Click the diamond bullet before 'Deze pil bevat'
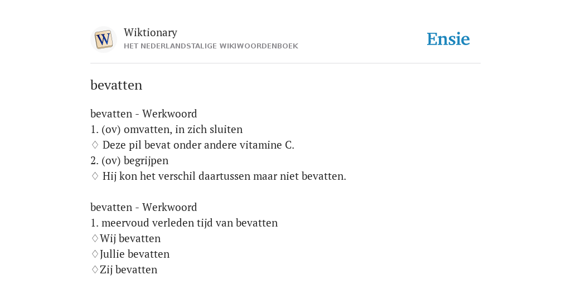This screenshot has height=285, width=571. pos(95,145)
